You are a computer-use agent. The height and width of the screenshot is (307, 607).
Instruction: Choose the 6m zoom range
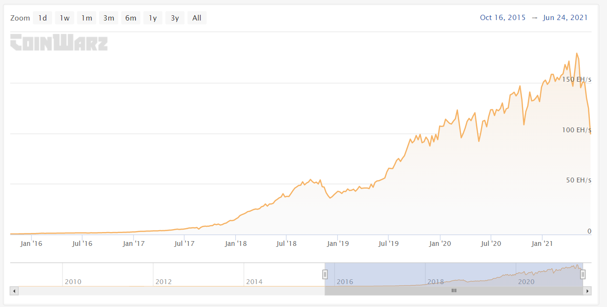(x=131, y=18)
